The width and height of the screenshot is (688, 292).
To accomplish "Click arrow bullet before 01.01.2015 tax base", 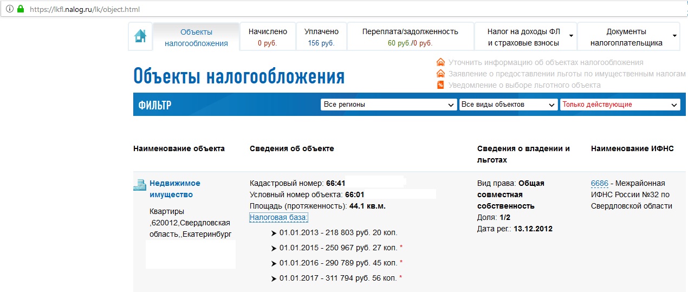I will click(274, 248).
